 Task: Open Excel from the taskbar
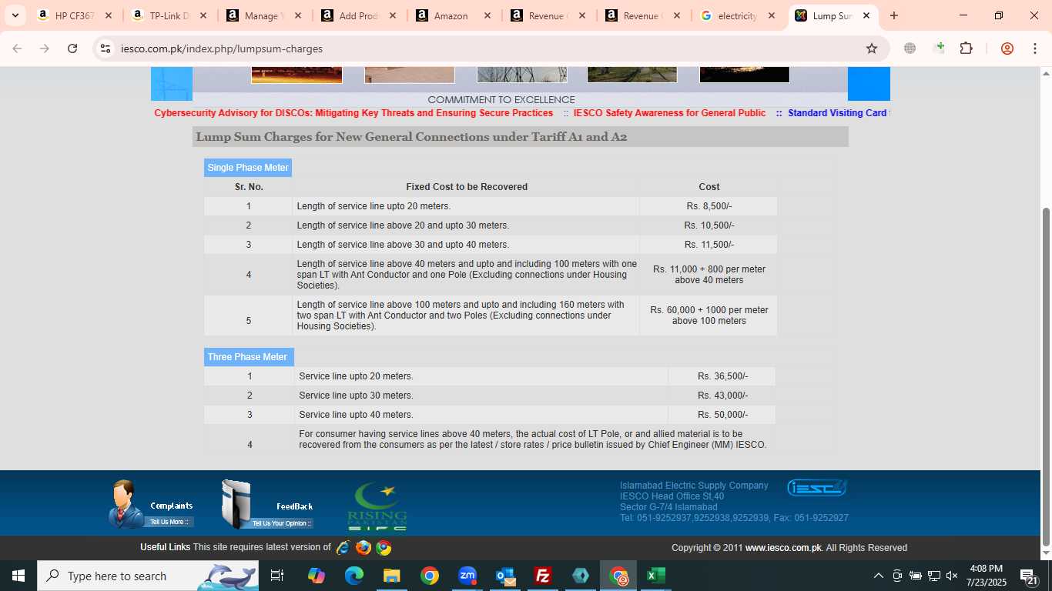656,576
